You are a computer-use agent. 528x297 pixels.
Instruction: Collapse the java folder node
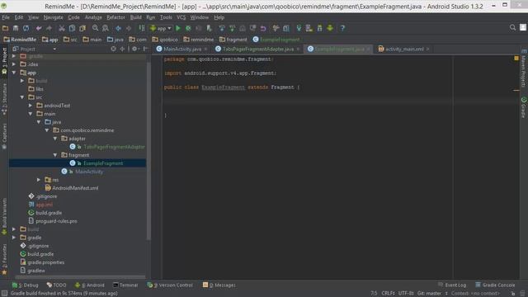point(39,122)
